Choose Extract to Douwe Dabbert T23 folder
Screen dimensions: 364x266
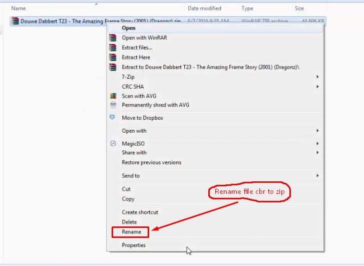tap(215, 67)
